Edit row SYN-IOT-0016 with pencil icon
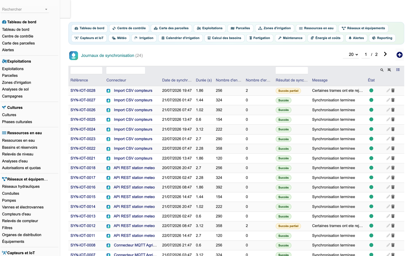413x256 pixels. click(388, 187)
